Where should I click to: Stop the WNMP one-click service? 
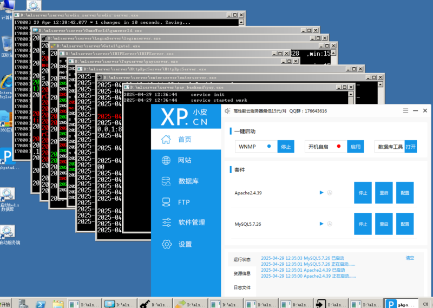click(285, 147)
